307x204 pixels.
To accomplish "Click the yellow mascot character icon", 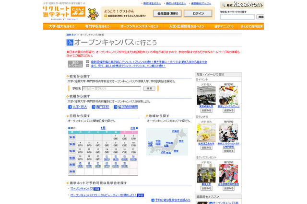I will pos(93,14).
